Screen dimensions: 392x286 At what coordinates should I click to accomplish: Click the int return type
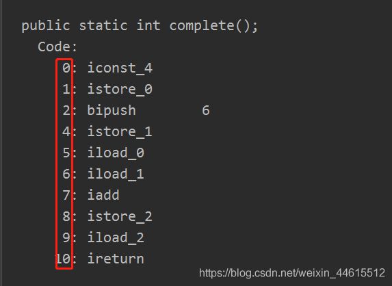click(148, 26)
